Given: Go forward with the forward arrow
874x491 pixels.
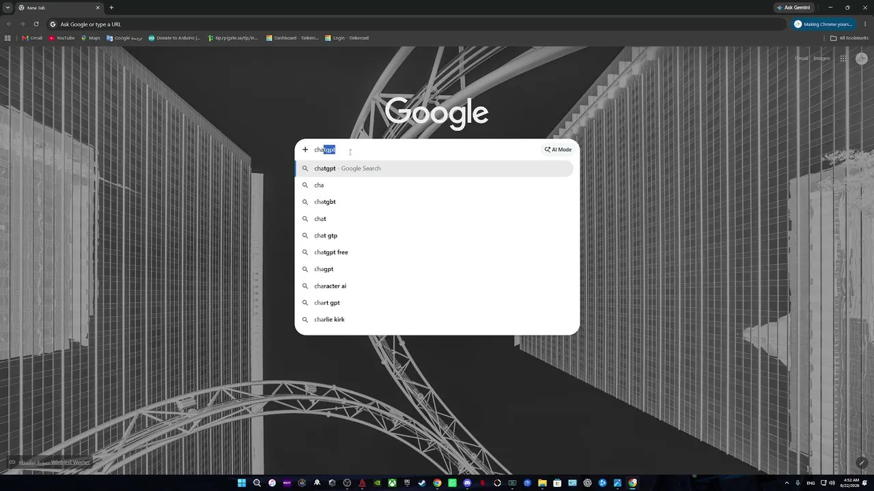Looking at the screenshot, I should point(23,24).
